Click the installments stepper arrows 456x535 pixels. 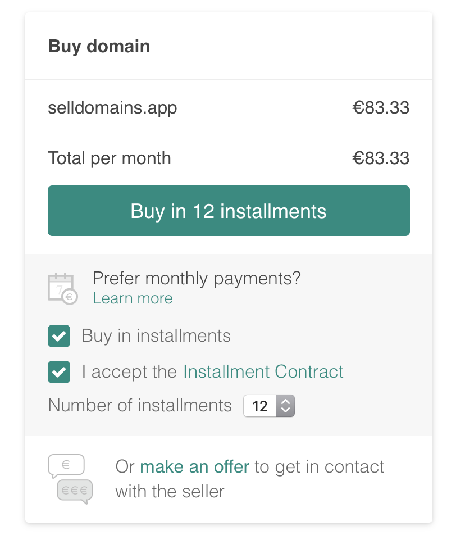[x=285, y=406]
